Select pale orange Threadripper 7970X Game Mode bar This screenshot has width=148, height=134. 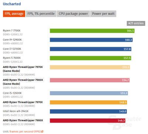[x=90, y=67]
